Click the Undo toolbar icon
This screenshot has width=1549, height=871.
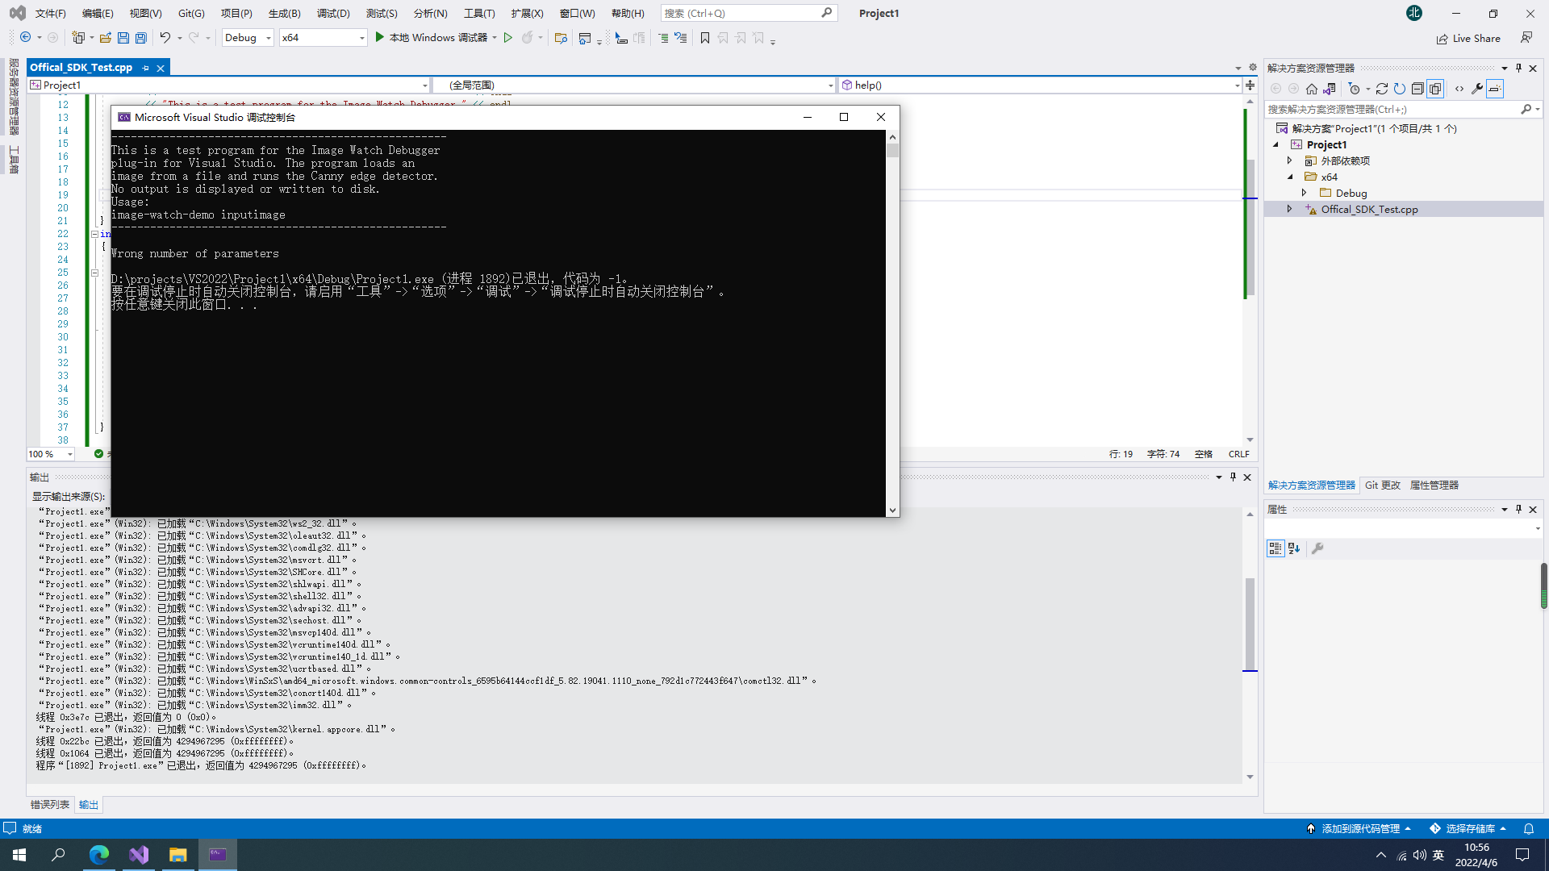[165, 38]
